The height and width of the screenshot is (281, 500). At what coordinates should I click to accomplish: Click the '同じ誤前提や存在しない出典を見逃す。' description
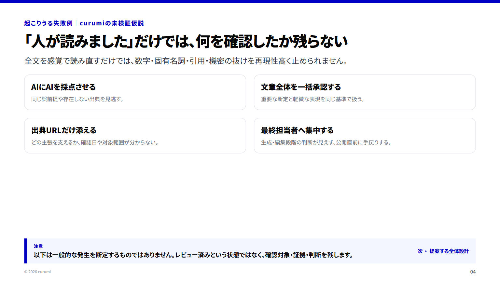coord(78,99)
